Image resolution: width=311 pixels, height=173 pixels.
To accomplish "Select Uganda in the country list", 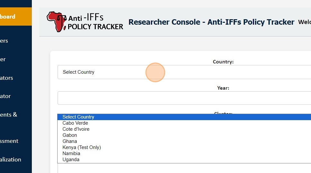I will click(71, 160).
